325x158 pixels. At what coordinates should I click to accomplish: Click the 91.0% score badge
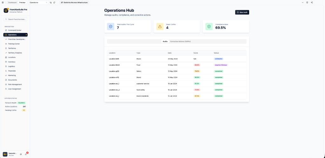click(x=197, y=84)
